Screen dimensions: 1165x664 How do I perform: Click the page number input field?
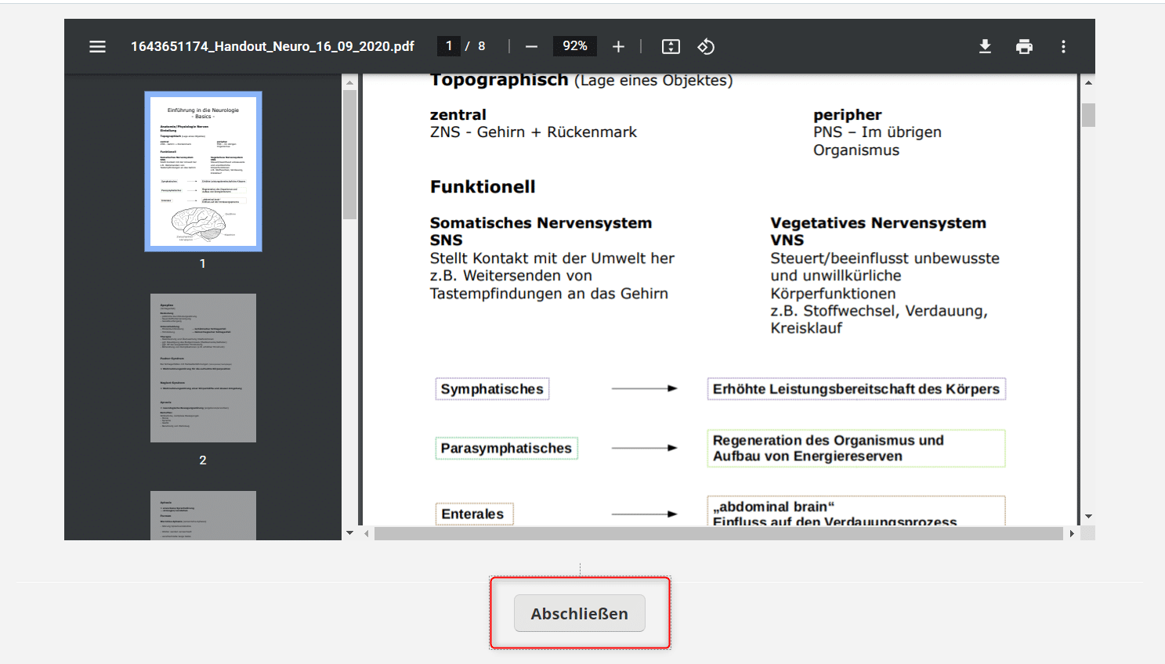coord(449,46)
